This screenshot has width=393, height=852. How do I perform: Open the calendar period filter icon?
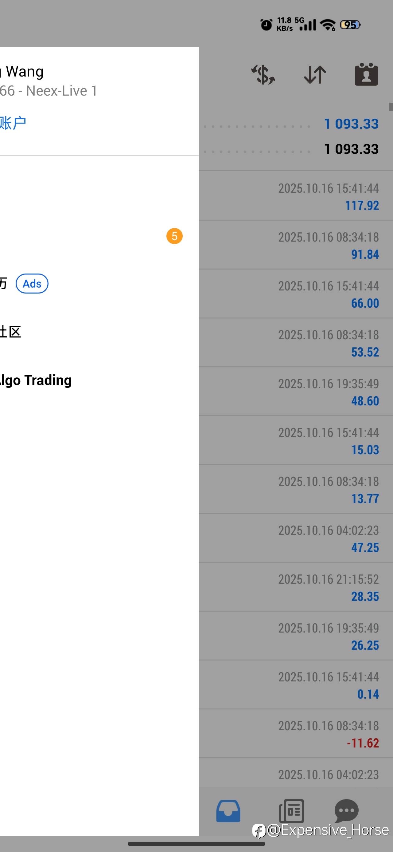(366, 74)
